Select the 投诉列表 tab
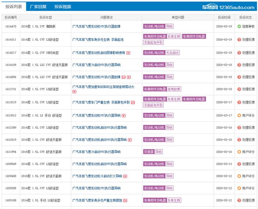258x209 pixels. [14, 7]
